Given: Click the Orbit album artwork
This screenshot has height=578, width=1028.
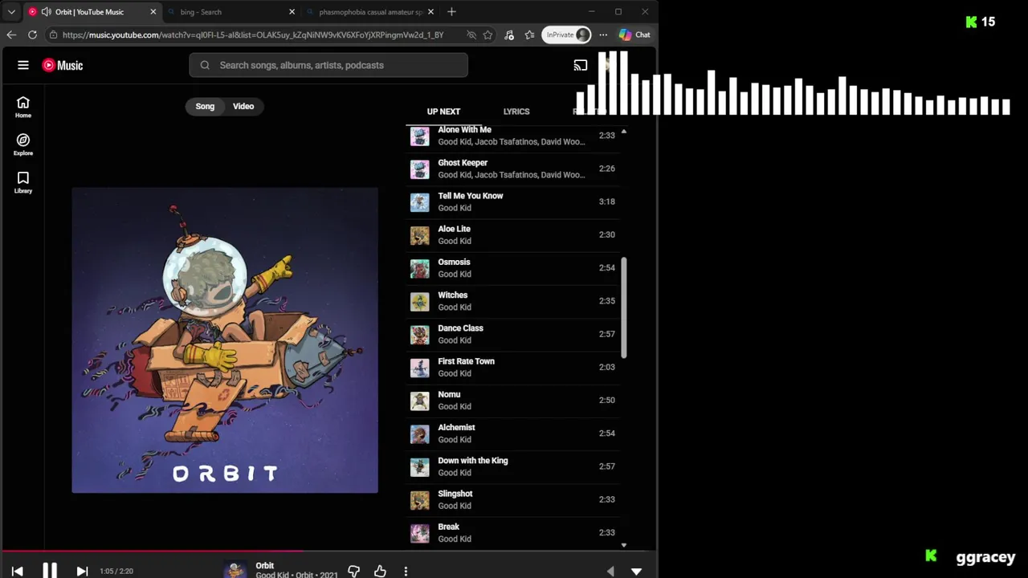Looking at the screenshot, I should click(225, 340).
